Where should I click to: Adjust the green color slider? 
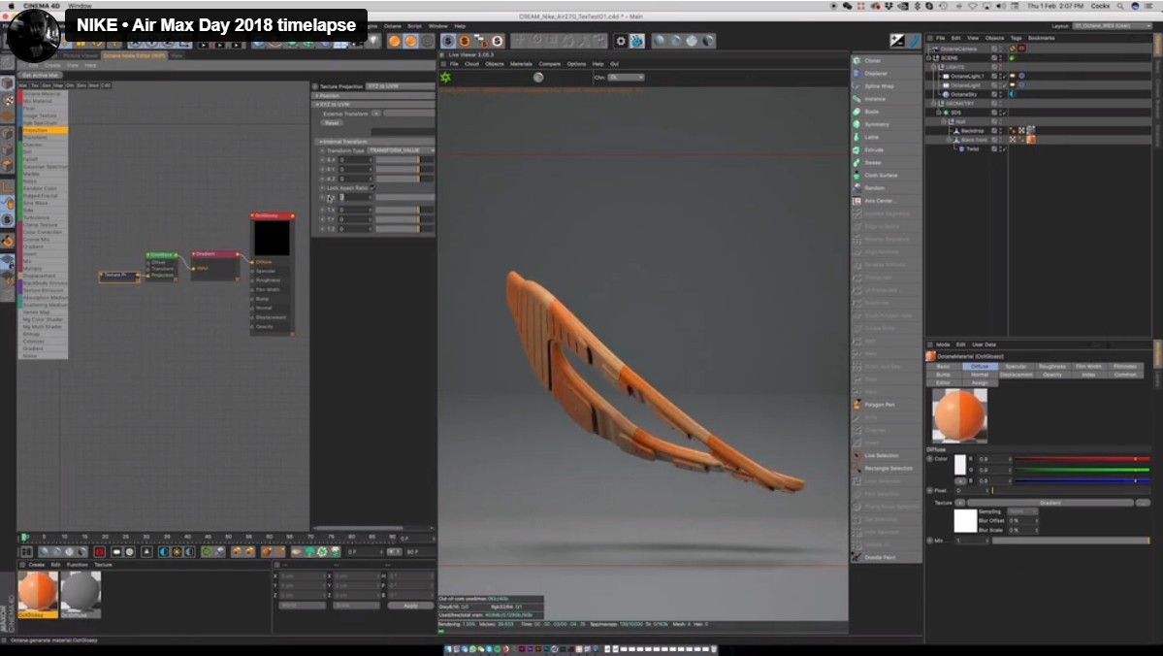click(x=1082, y=470)
